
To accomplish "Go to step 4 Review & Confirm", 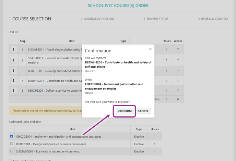I will point(213,19).
